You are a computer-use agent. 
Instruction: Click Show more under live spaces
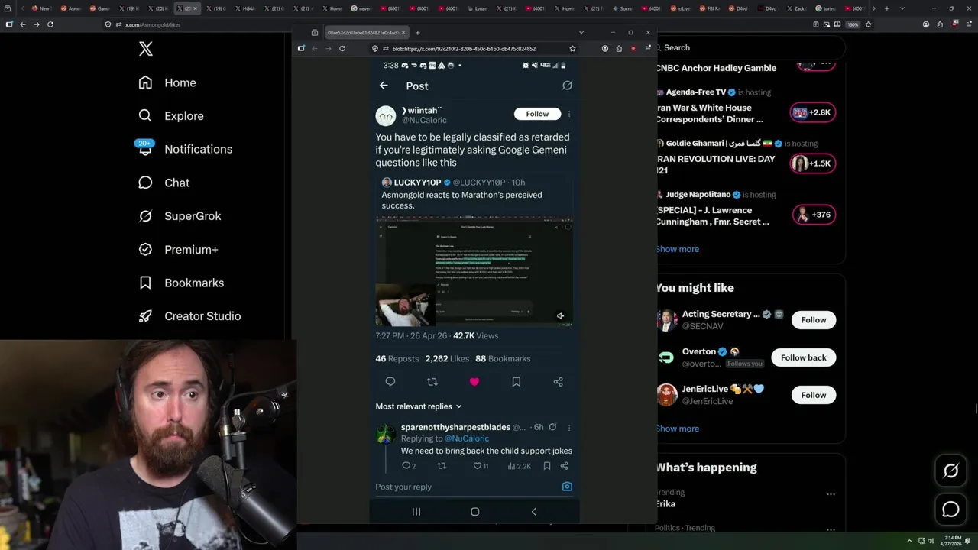click(x=677, y=249)
